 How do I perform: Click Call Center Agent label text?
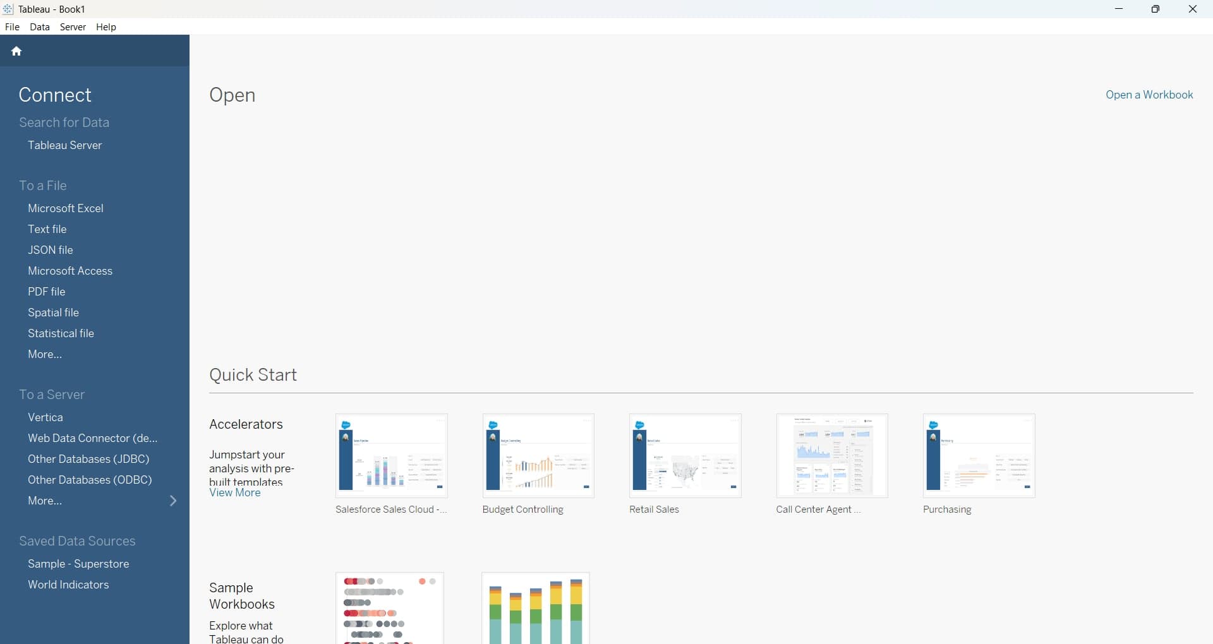[x=818, y=510]
